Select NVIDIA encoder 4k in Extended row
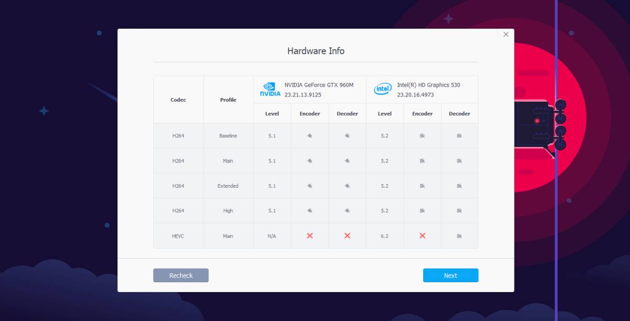630x321 pixels. [x=310, y=186]
